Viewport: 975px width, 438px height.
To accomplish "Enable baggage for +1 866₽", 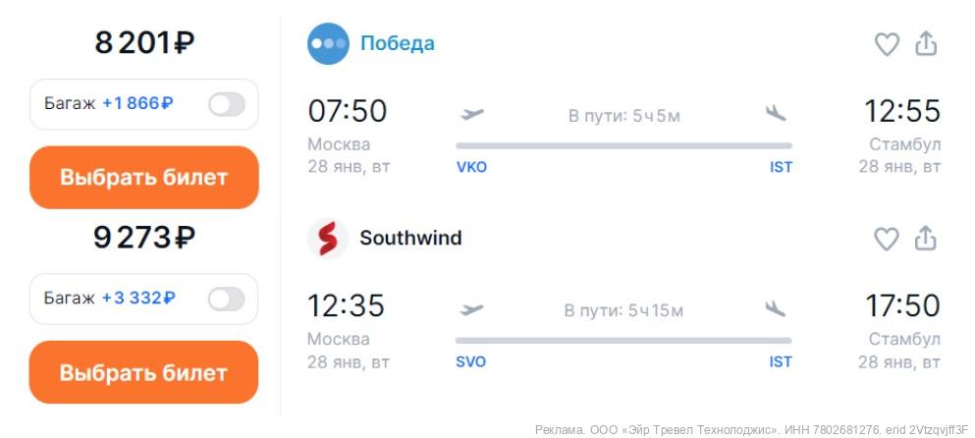I will [227, 104].
